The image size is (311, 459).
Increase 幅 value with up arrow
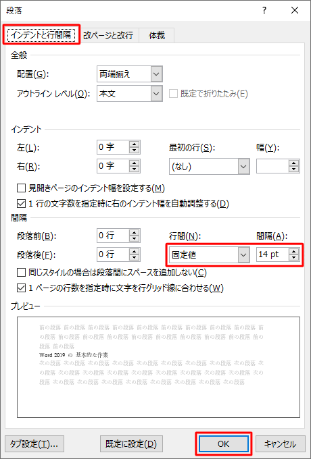tap(293, 163)
